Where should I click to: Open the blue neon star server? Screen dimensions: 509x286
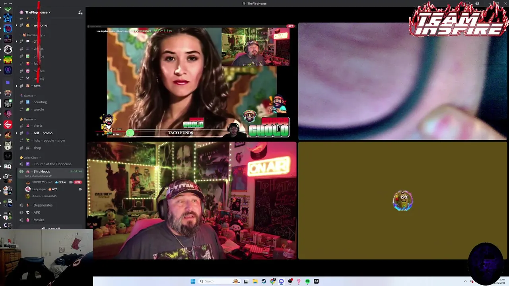(8, 18)
